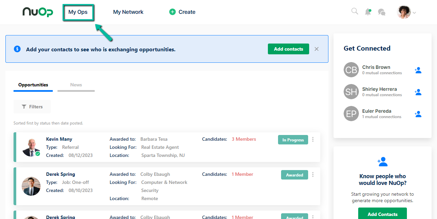Viewport: 437px width, 219px height.
Task: Dismiss the add contacts banner
Action: click(317, 49)
